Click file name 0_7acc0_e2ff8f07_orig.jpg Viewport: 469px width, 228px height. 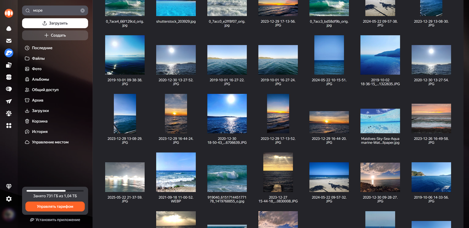click(227, 24)
